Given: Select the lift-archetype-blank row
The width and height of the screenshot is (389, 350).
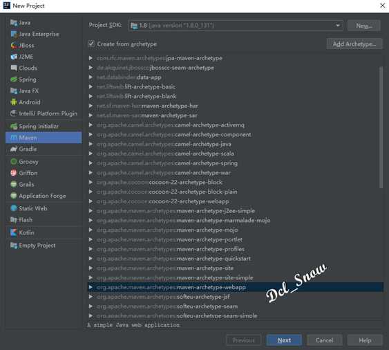Looking at the screenshot, I should pyautogui.click(x=236, y=96).
